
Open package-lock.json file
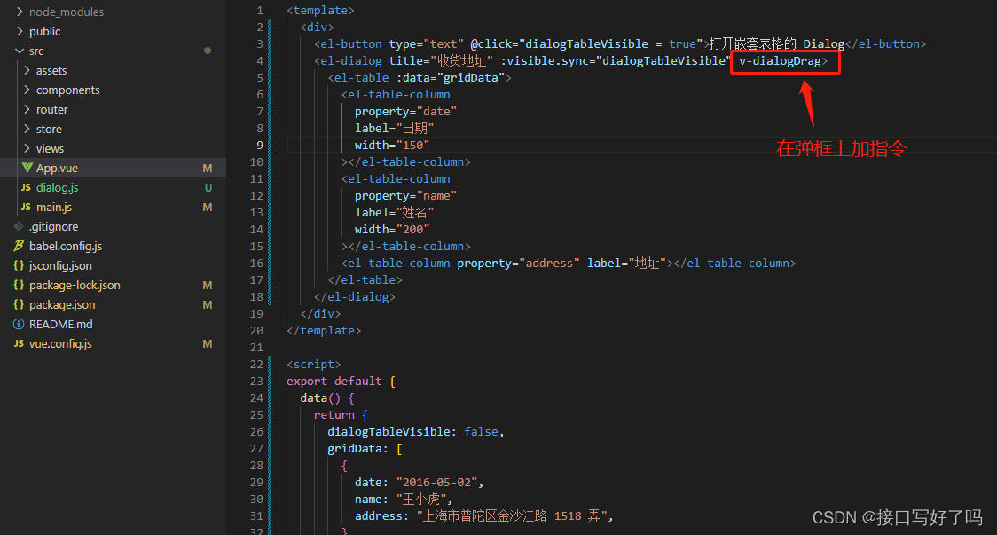pos(75,285)
